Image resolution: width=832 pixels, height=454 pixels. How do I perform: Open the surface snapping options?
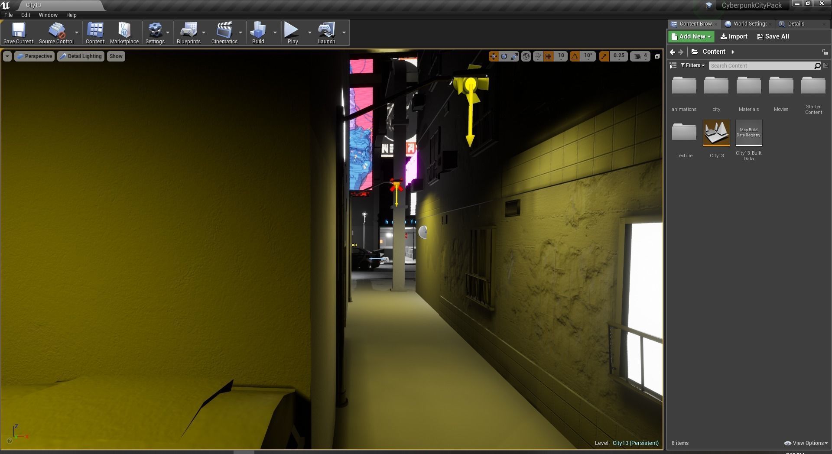click(538, 56)
